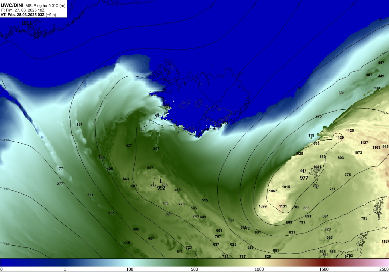Viewport: 389px width, 272px height.
Task: Click the 427 height value
Action: coord(129,146)
